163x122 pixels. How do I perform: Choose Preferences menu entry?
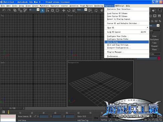[127, 56]
